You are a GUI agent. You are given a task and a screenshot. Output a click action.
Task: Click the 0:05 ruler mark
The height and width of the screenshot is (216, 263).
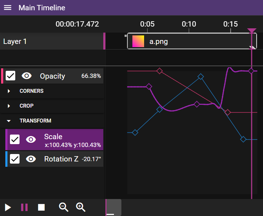point(147,24)
